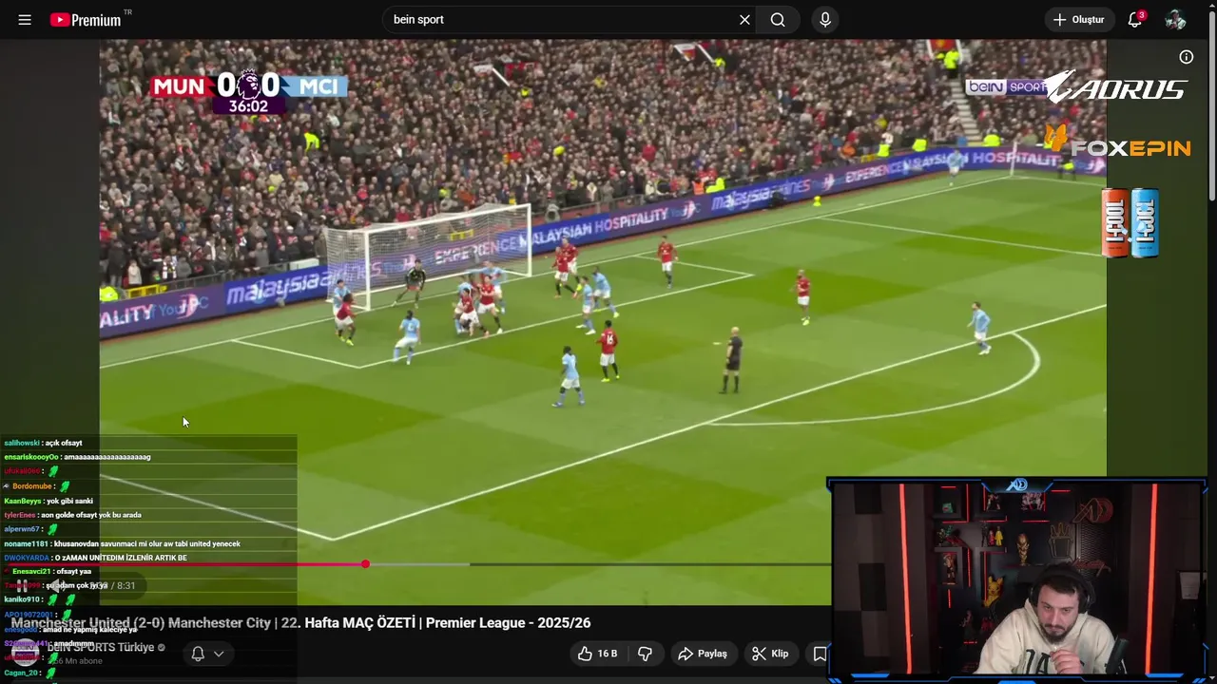Open the notifications bell
The width and height of the screenshot is (1217, 684).
[x=1134, y=19]
